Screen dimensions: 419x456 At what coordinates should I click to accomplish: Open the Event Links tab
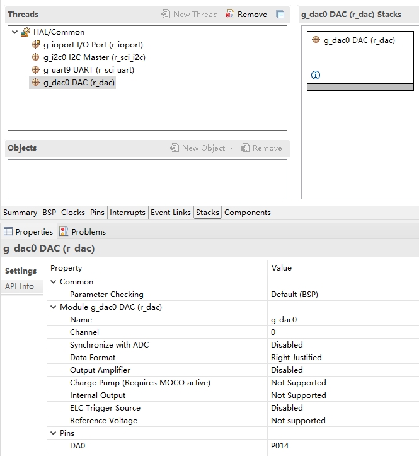click(171, 213)
